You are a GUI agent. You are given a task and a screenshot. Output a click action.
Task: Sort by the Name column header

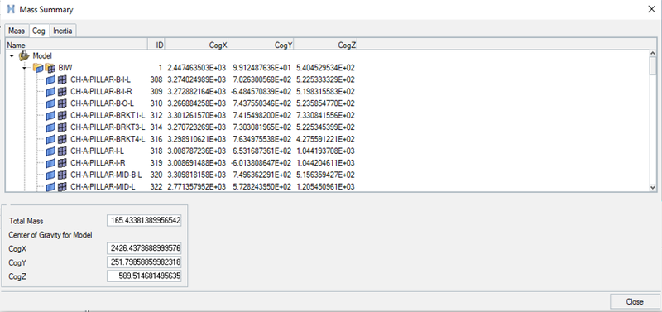(x=76, y=45)
